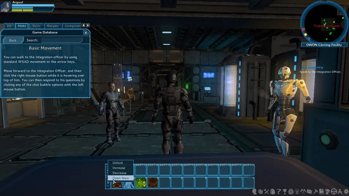Image resolution: width=349 pixels, height=196 pixels.
Task: Click the gavel auction icon
Action: pyautogui.click(x=315, y=191)
